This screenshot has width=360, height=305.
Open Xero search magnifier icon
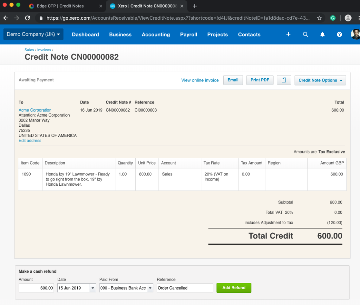(306, 34)
